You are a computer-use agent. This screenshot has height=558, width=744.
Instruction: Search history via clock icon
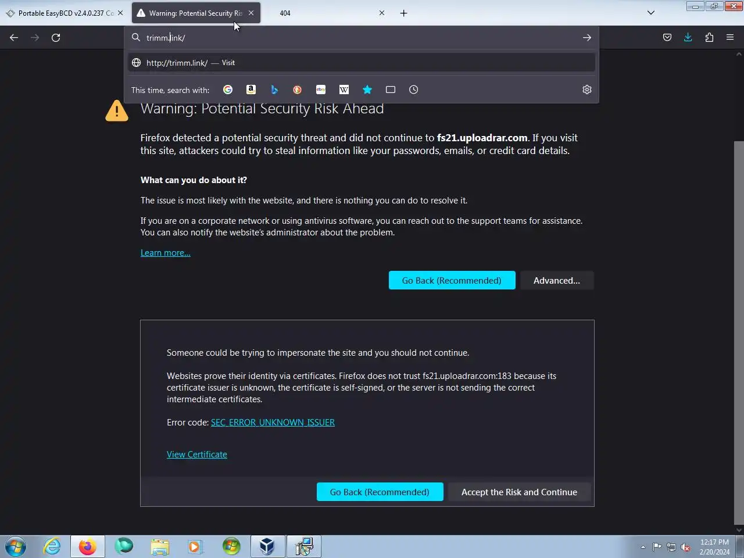tap(414, 90)
